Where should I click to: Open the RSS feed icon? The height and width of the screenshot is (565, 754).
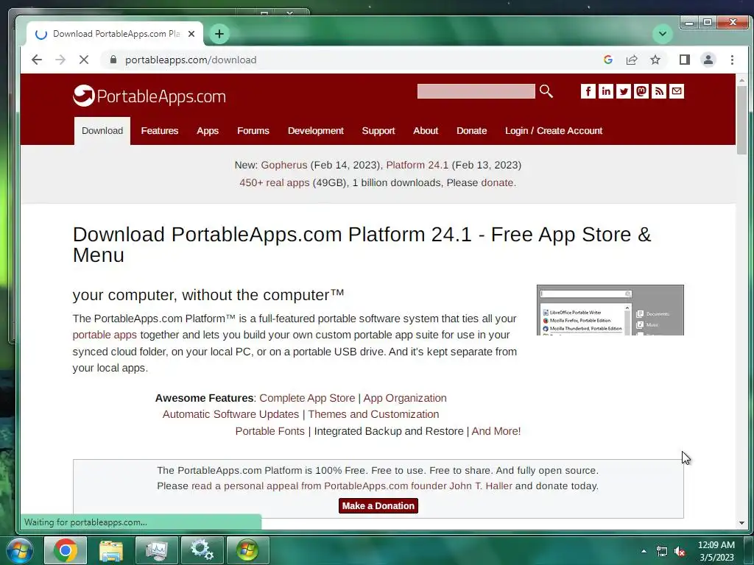click(659, 91)
